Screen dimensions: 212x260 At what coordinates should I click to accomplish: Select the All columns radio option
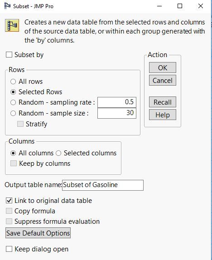pos(13,153)
